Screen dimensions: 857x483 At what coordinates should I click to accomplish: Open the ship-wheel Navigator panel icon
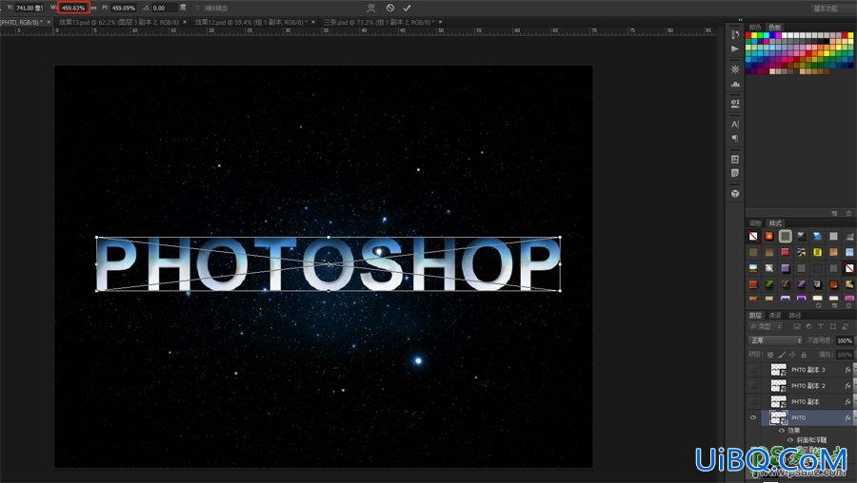pos(735,69)
